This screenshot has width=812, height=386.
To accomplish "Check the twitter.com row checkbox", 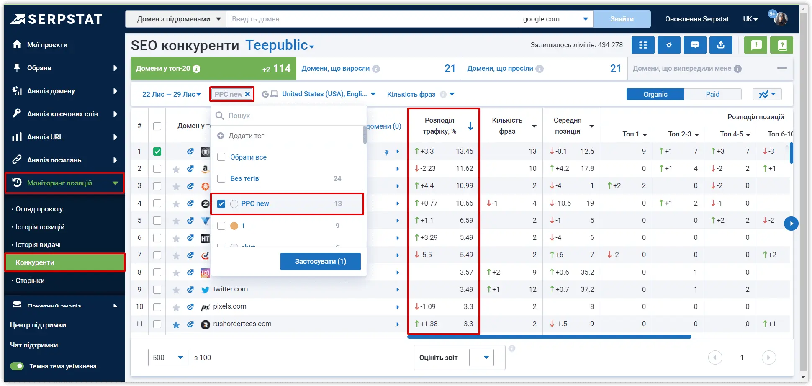I will 157,289.
